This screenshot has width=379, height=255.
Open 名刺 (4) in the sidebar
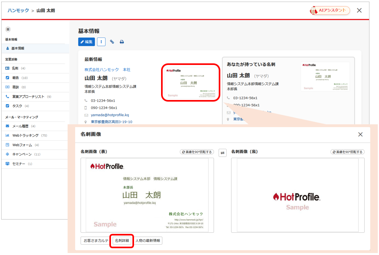click(35, 68)
